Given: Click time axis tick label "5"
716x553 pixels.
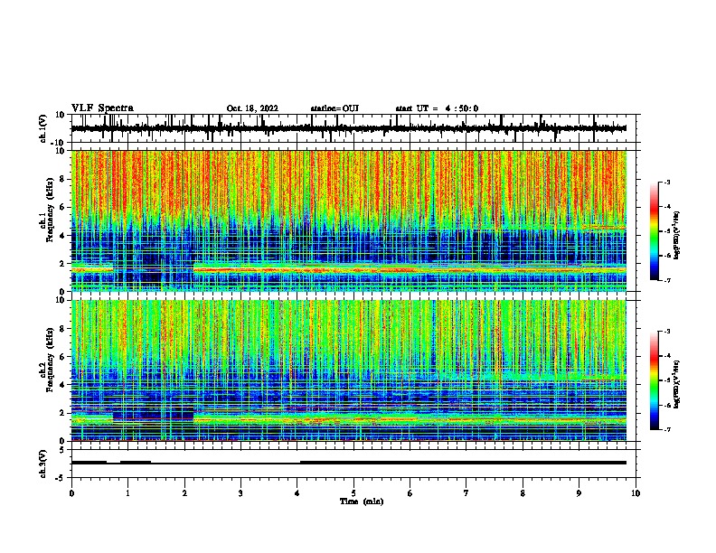Looking at the screenshot, I should click(353, 493).
